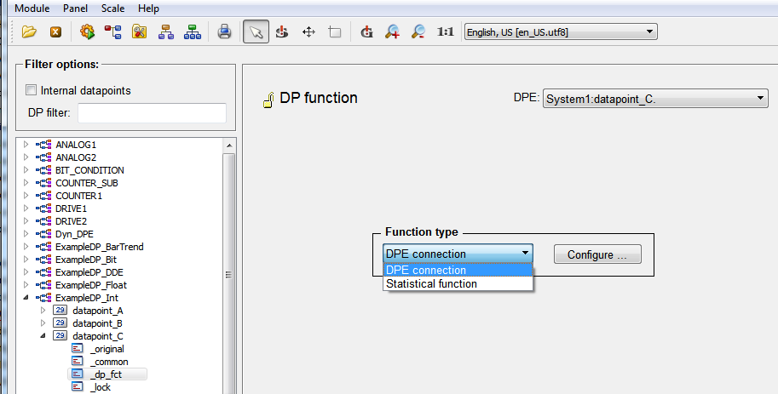The image size is (778, 394).
Task: Click the zoom in magnifier icon
Action: coord(392,32)
